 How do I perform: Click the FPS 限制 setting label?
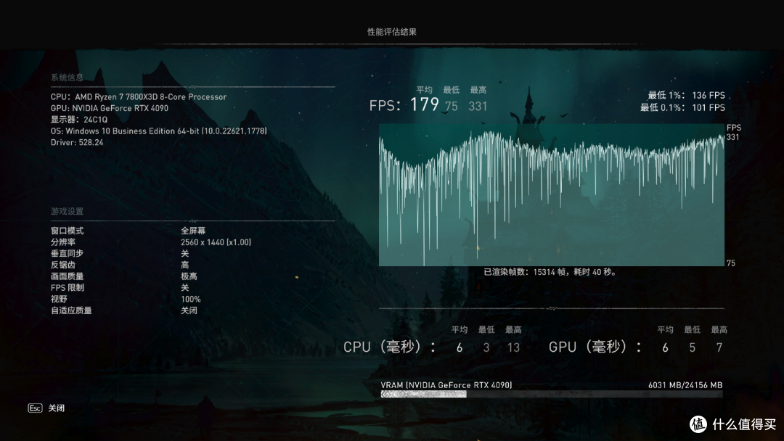pyautogui.click(x=67, y=288)
